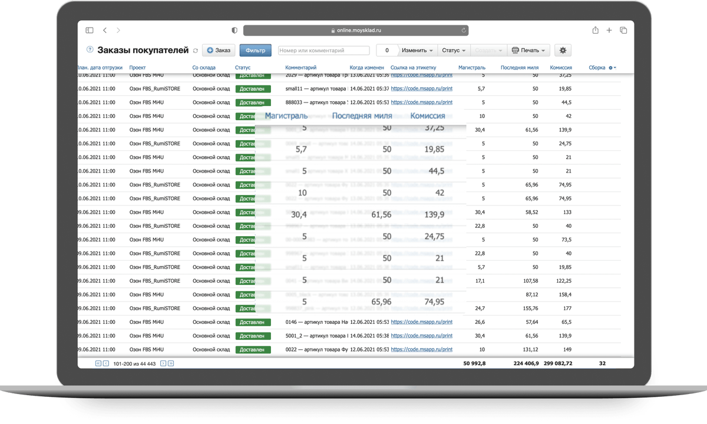The width and height of the screenshot is (707, 424).
Task: Reload the page from the address bar
Action: coord(464,30)
